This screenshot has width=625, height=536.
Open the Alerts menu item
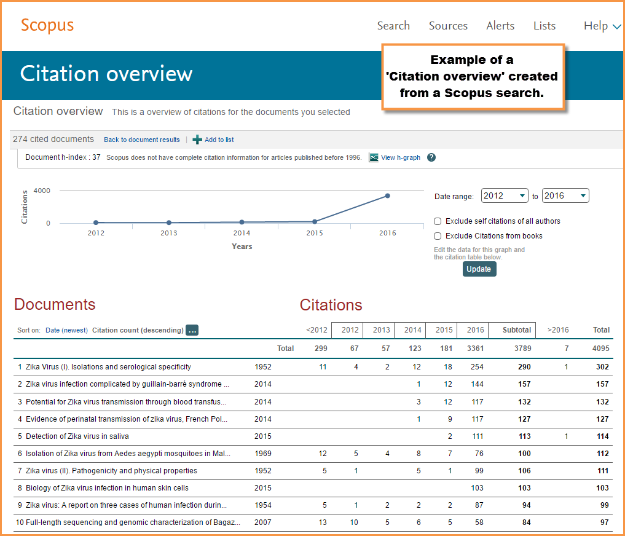coord(500,26)
